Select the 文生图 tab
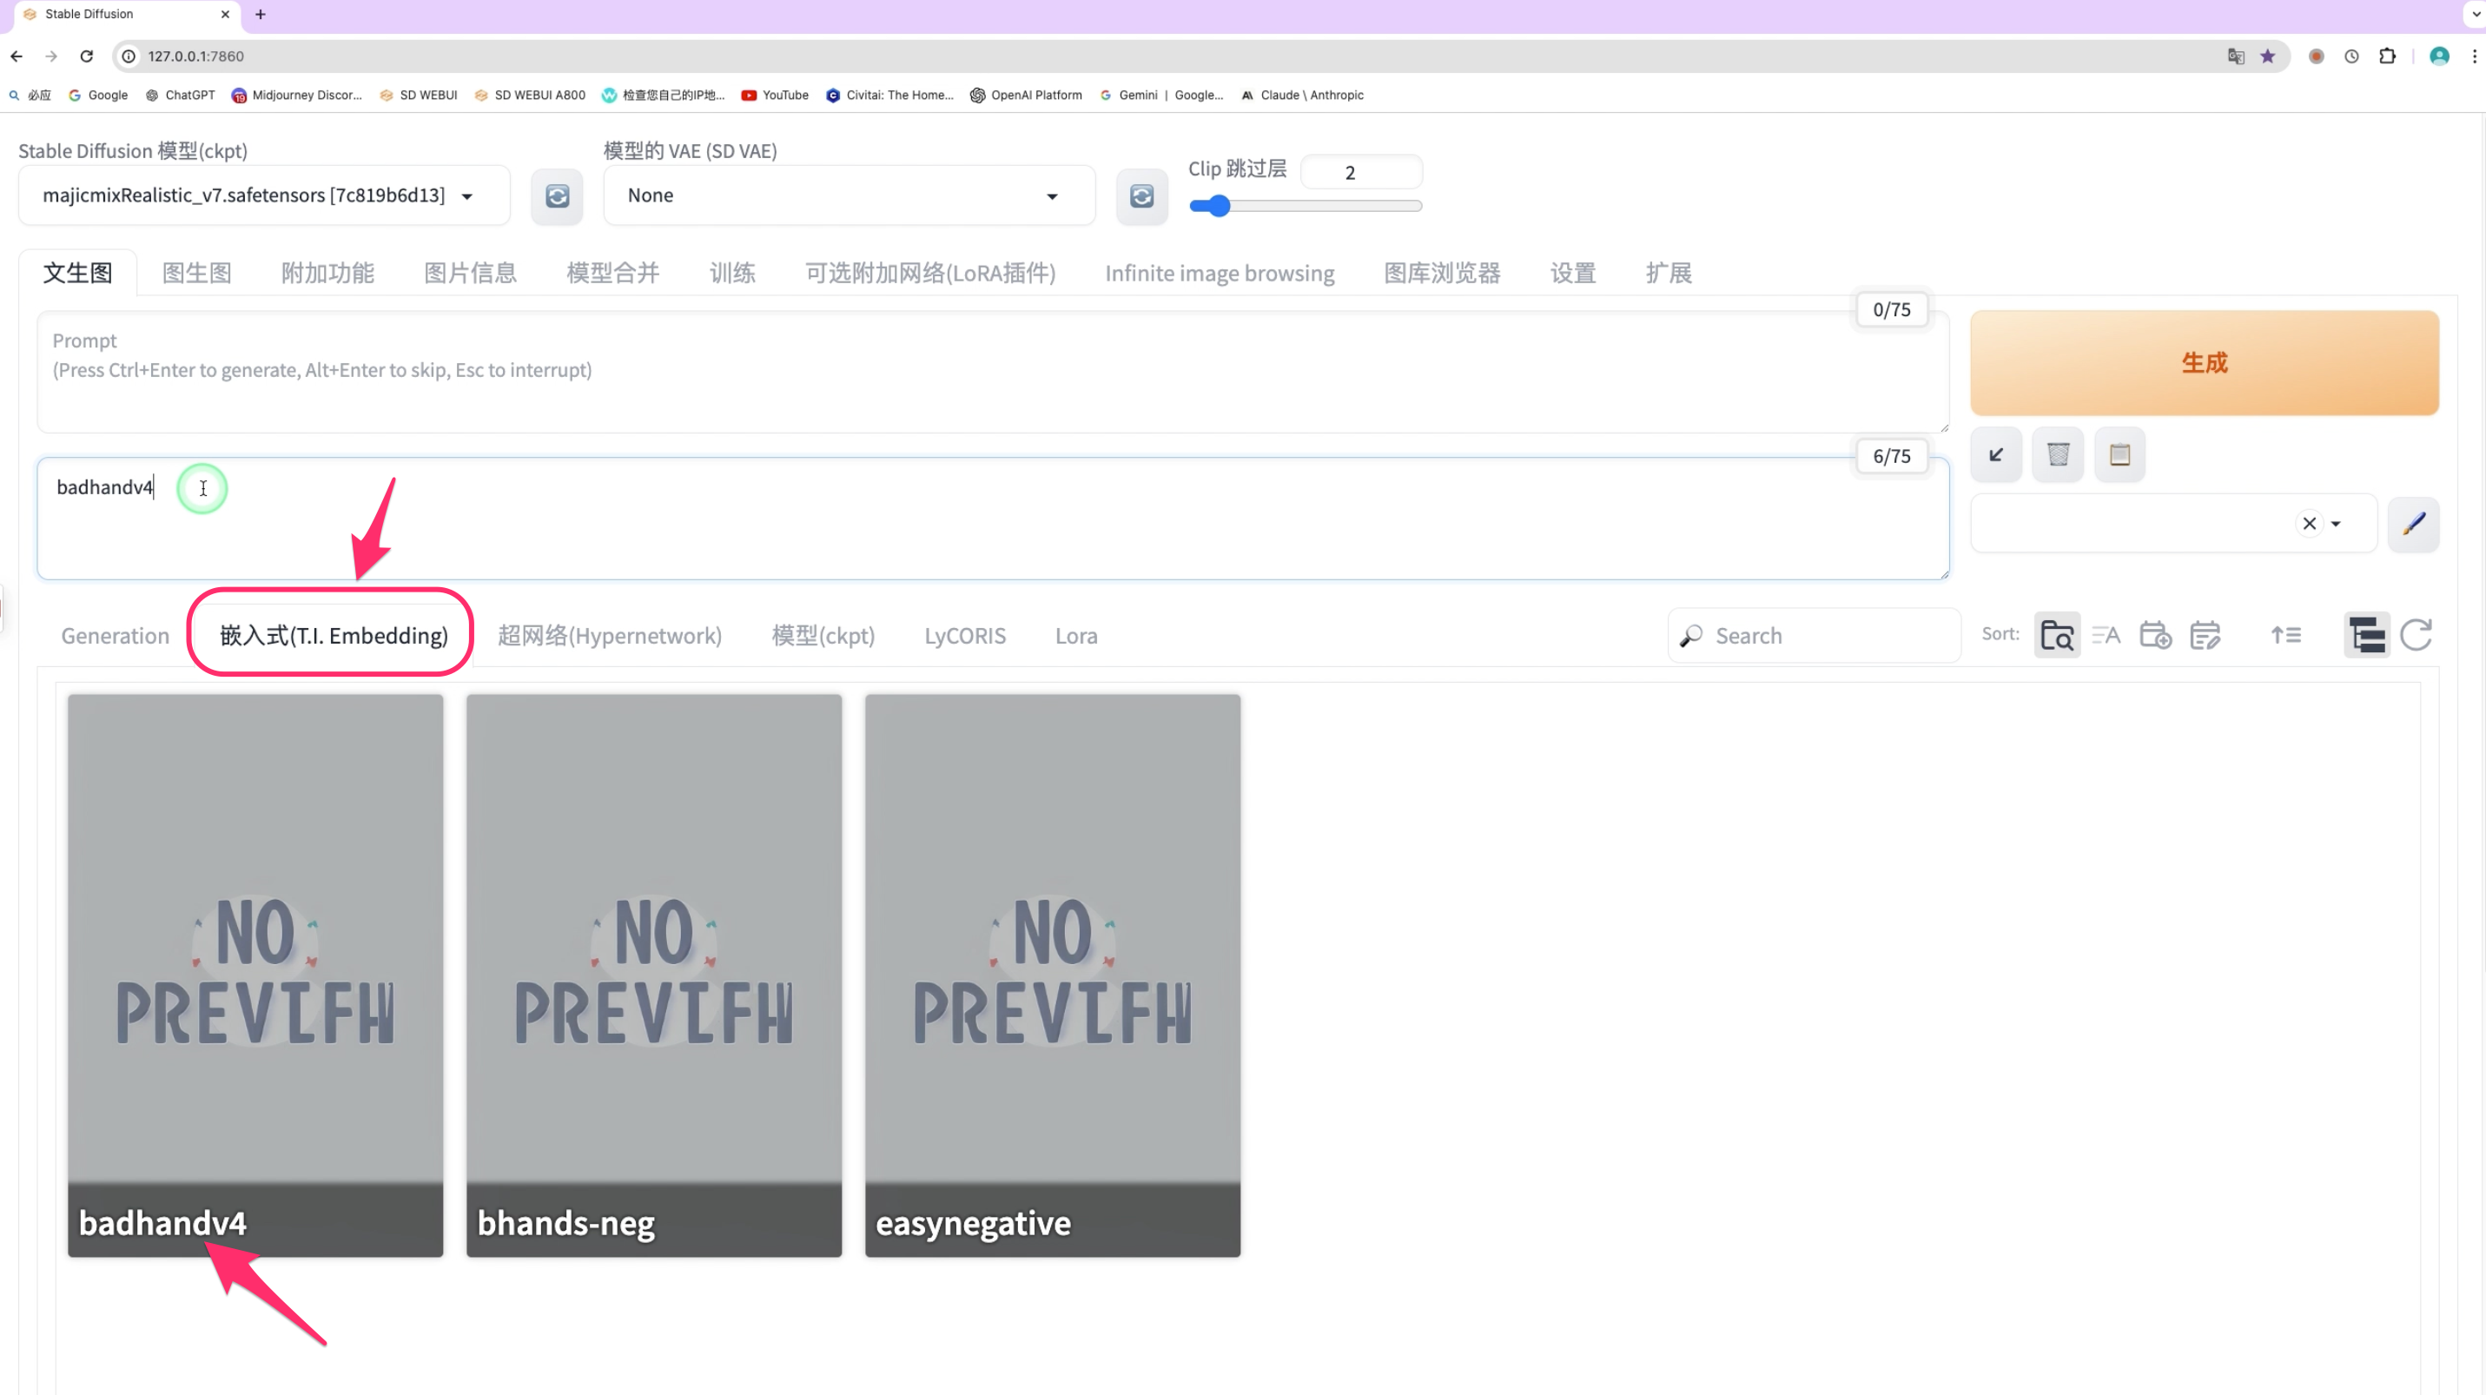2486x1395 pixels. coord(77,273)
